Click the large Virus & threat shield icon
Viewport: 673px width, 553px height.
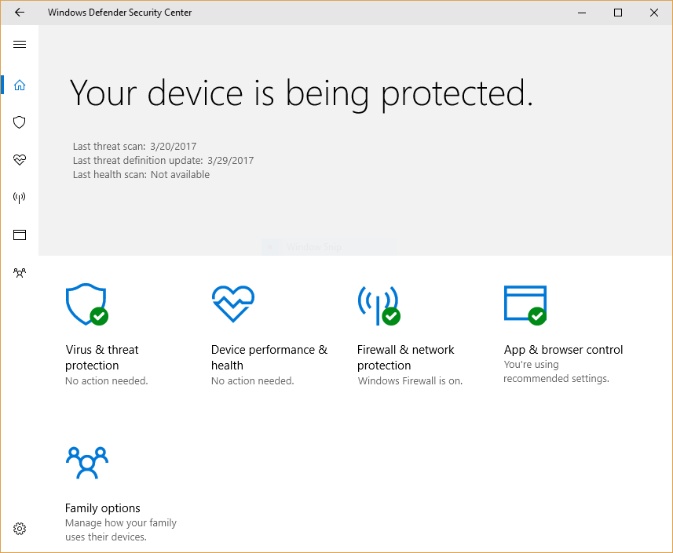(87, 304)
